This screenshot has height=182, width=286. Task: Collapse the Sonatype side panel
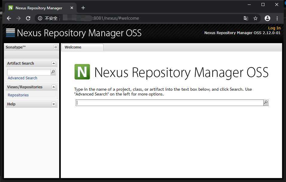pos(56,47)
